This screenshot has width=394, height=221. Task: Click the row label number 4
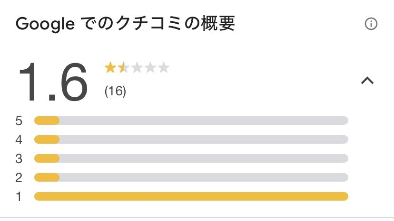point(19,140)
